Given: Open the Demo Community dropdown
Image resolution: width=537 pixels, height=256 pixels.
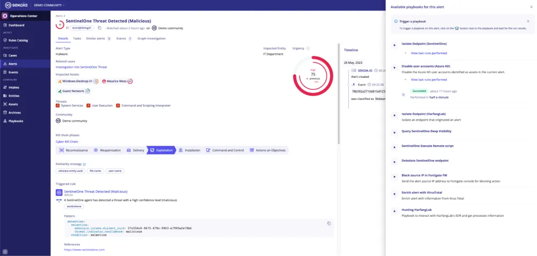Looking at the screenshot, I should 49,5.
